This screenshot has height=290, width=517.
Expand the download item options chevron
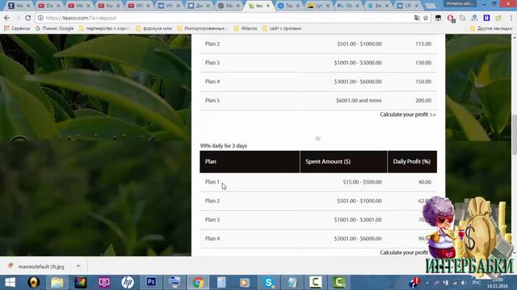tap(78, 267)
